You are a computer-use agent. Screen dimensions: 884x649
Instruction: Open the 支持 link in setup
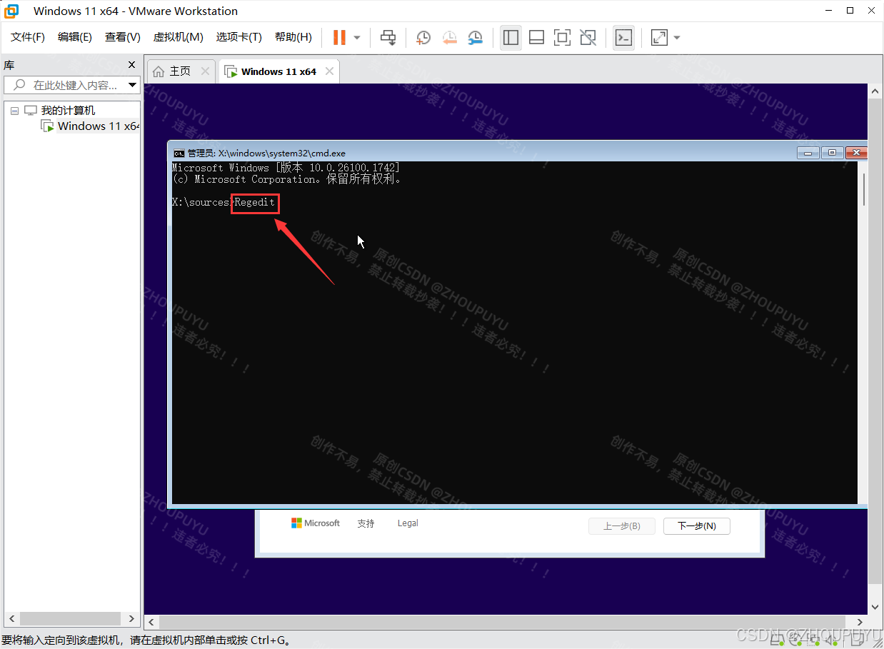366,523
